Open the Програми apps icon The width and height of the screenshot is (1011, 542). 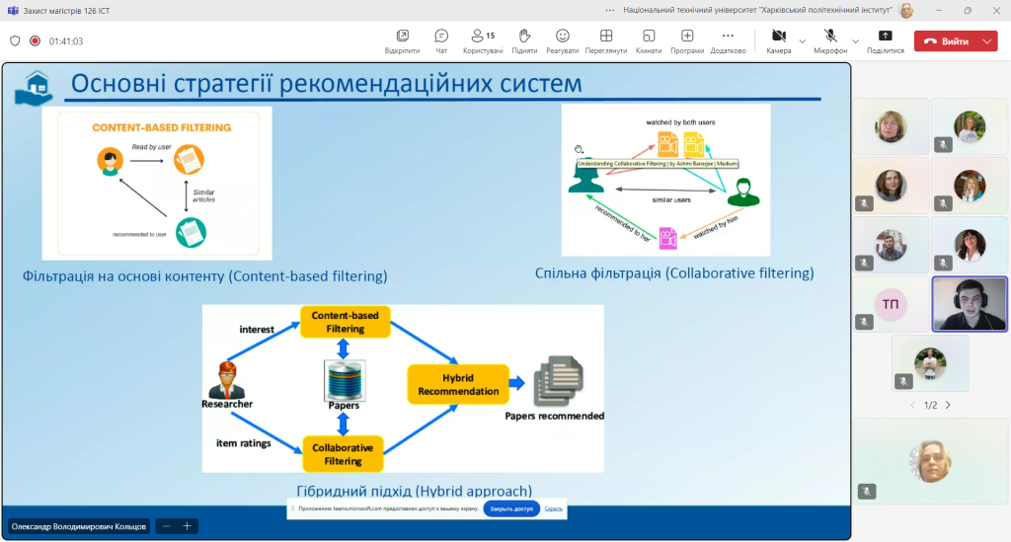tap(687, 40)
